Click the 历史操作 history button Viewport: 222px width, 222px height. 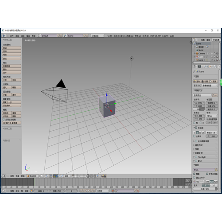click(12, 105)
